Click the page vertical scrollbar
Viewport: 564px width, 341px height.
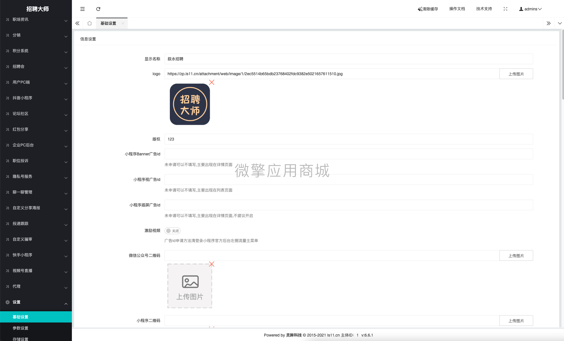563,64
